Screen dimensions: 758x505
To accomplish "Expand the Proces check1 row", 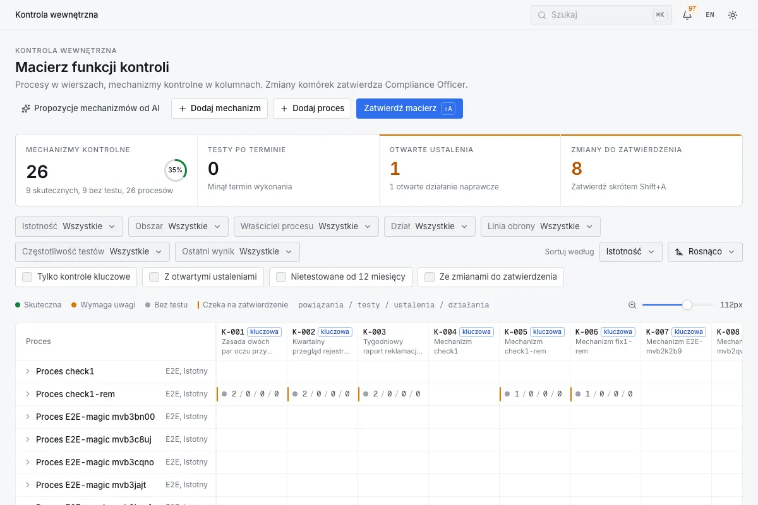I will (28, 372).
